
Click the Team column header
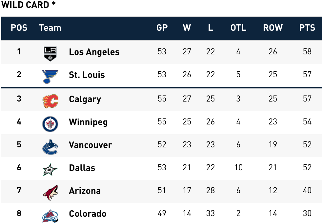click(50, 28)
